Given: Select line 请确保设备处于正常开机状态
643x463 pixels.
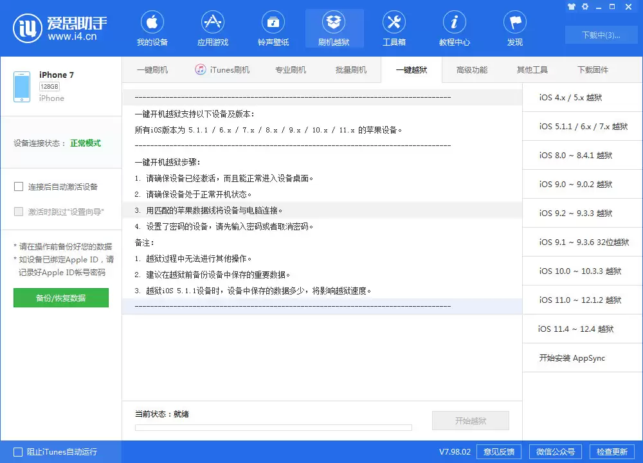Looking at the screenshot, I should pyautogui.click(x=322, y=194).
